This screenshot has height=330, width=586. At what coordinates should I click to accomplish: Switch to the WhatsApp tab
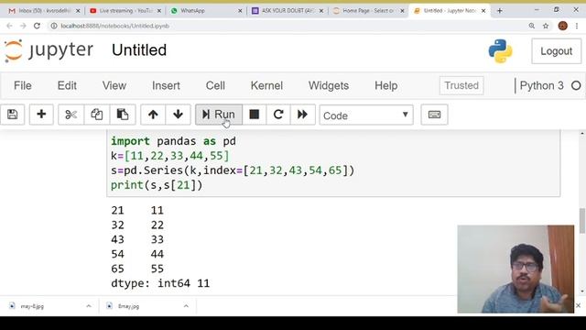[206, 11]
